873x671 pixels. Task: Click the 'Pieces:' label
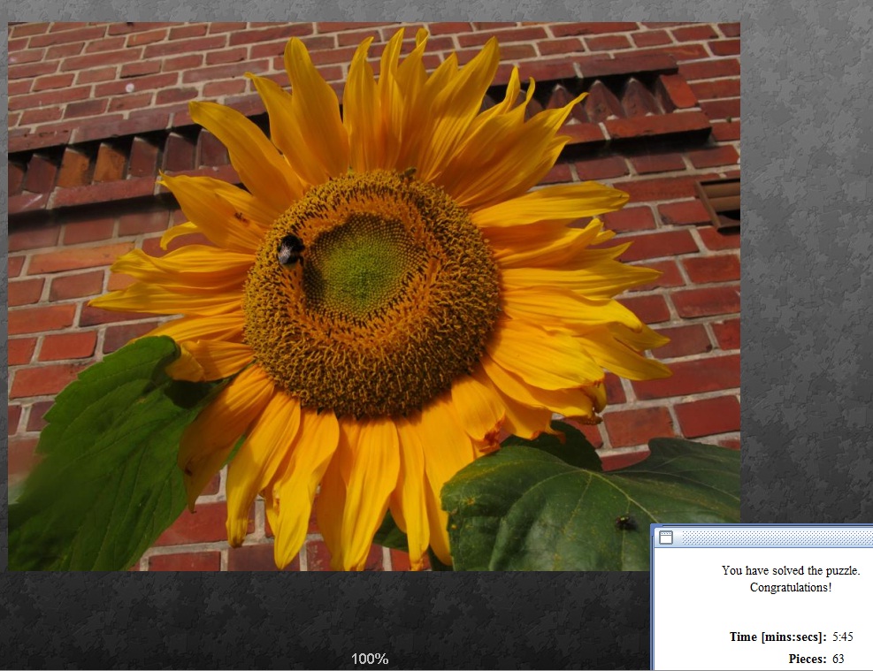point(808,659)
